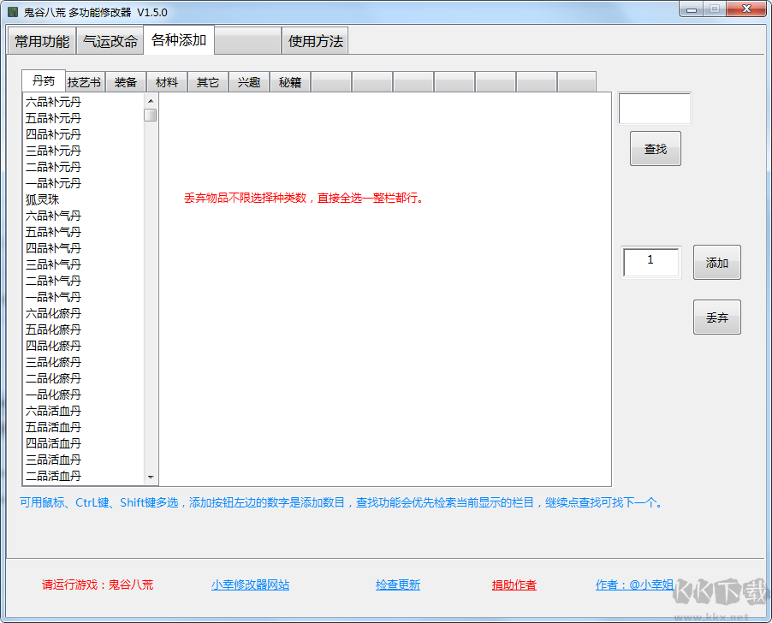Click the 添加 button
The width and height of the screenshot is (772, 623).
click(x=717, y=263)
